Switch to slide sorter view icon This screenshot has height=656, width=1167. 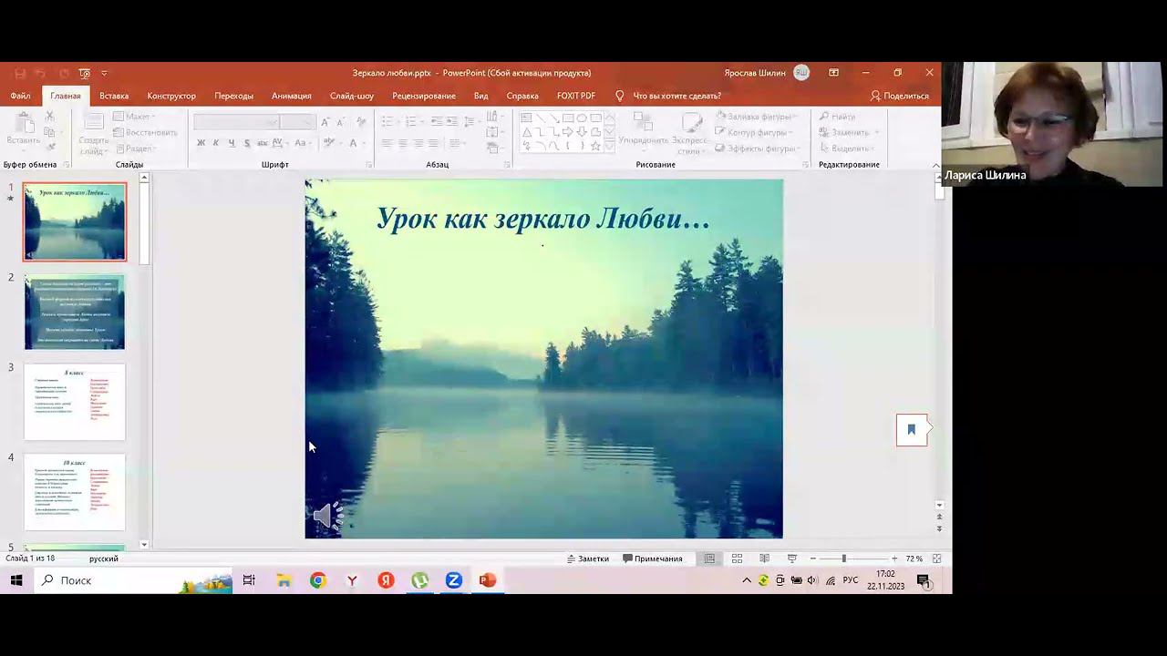point(737,559)
